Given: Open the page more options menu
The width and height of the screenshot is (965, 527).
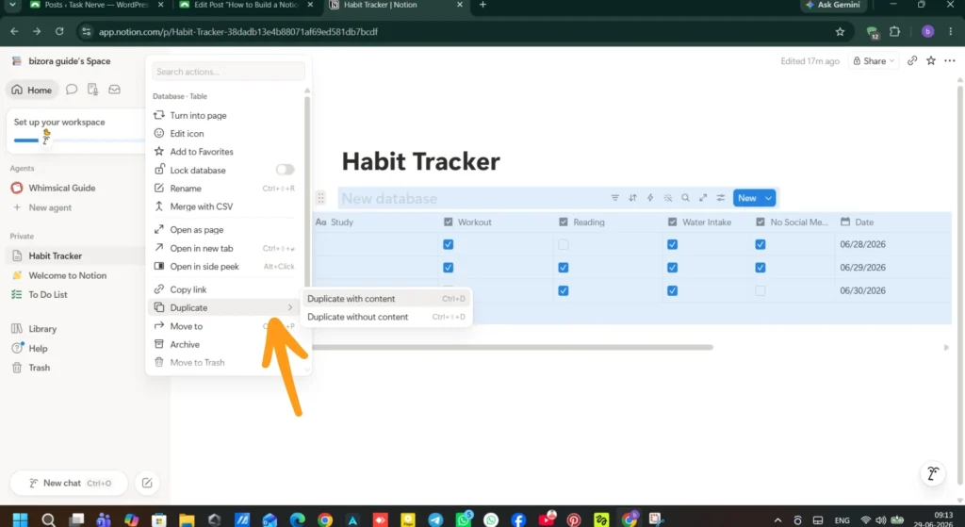Looking at the screenshot, I should (950, 60).
